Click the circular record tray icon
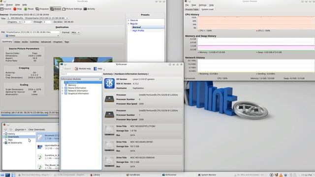Screen dimensions: 315x177 click(271, 175)
